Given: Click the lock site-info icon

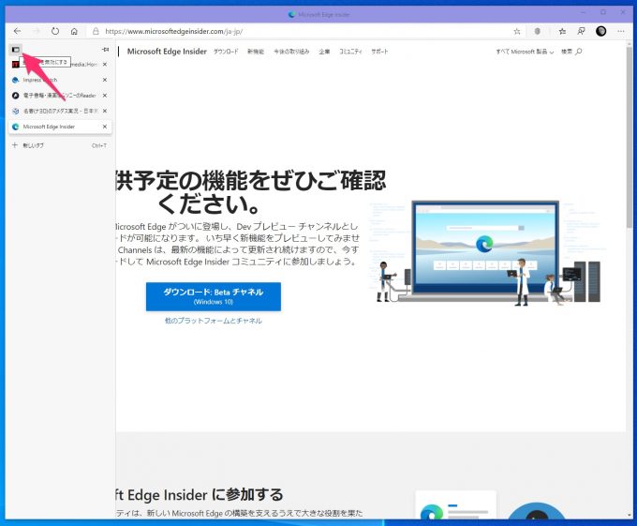Looking at the screenshot, I should pyautogui.click(x=96, y=31).
